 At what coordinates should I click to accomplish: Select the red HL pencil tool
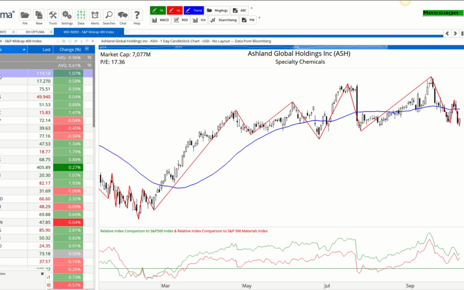point(174,10)
